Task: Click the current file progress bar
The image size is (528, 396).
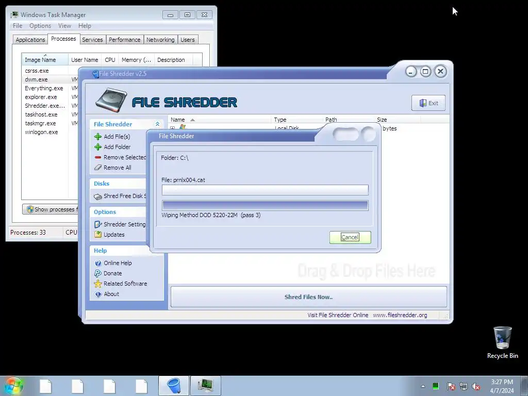Action: pos(265,190)
